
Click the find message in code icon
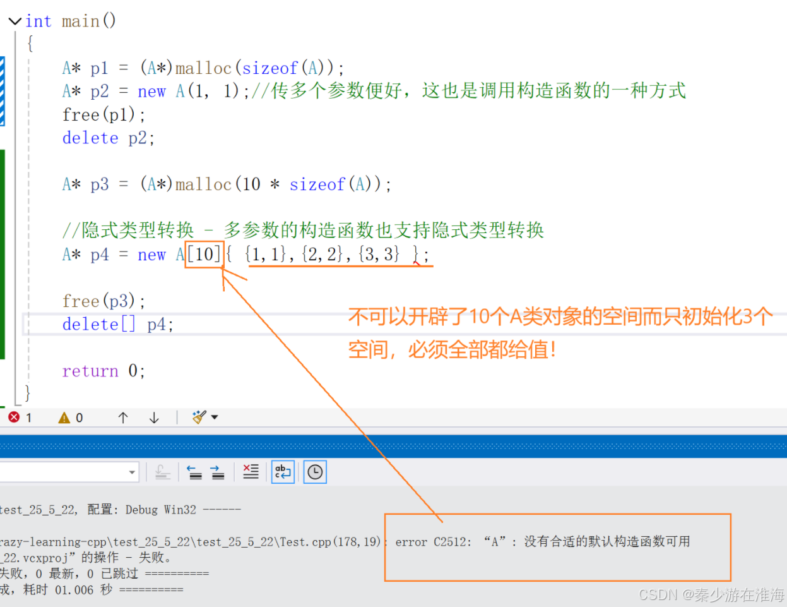[163, 472]
